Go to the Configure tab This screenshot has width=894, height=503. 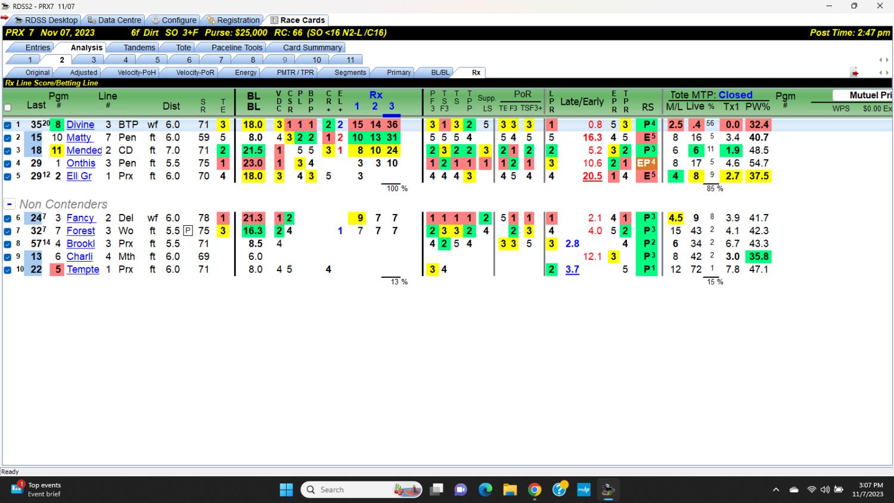pos(174,20)
